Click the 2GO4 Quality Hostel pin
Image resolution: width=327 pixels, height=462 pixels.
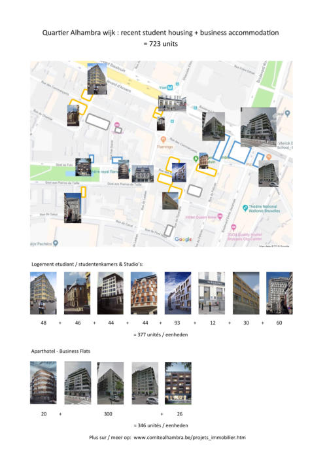(233, 228)
